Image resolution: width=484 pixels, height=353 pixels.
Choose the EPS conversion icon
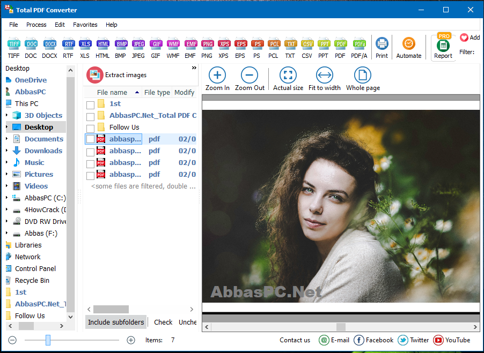[240, 48]
